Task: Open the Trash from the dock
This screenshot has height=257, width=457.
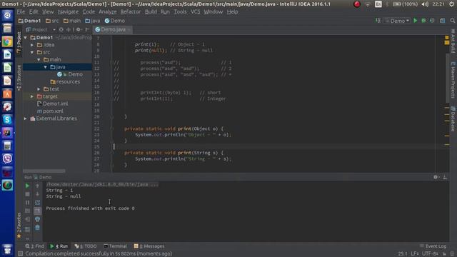Action: pos(7,250)
